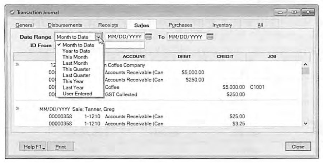Show the All transactions tab
The image size is (323, 163).
[x=260, y=25]
